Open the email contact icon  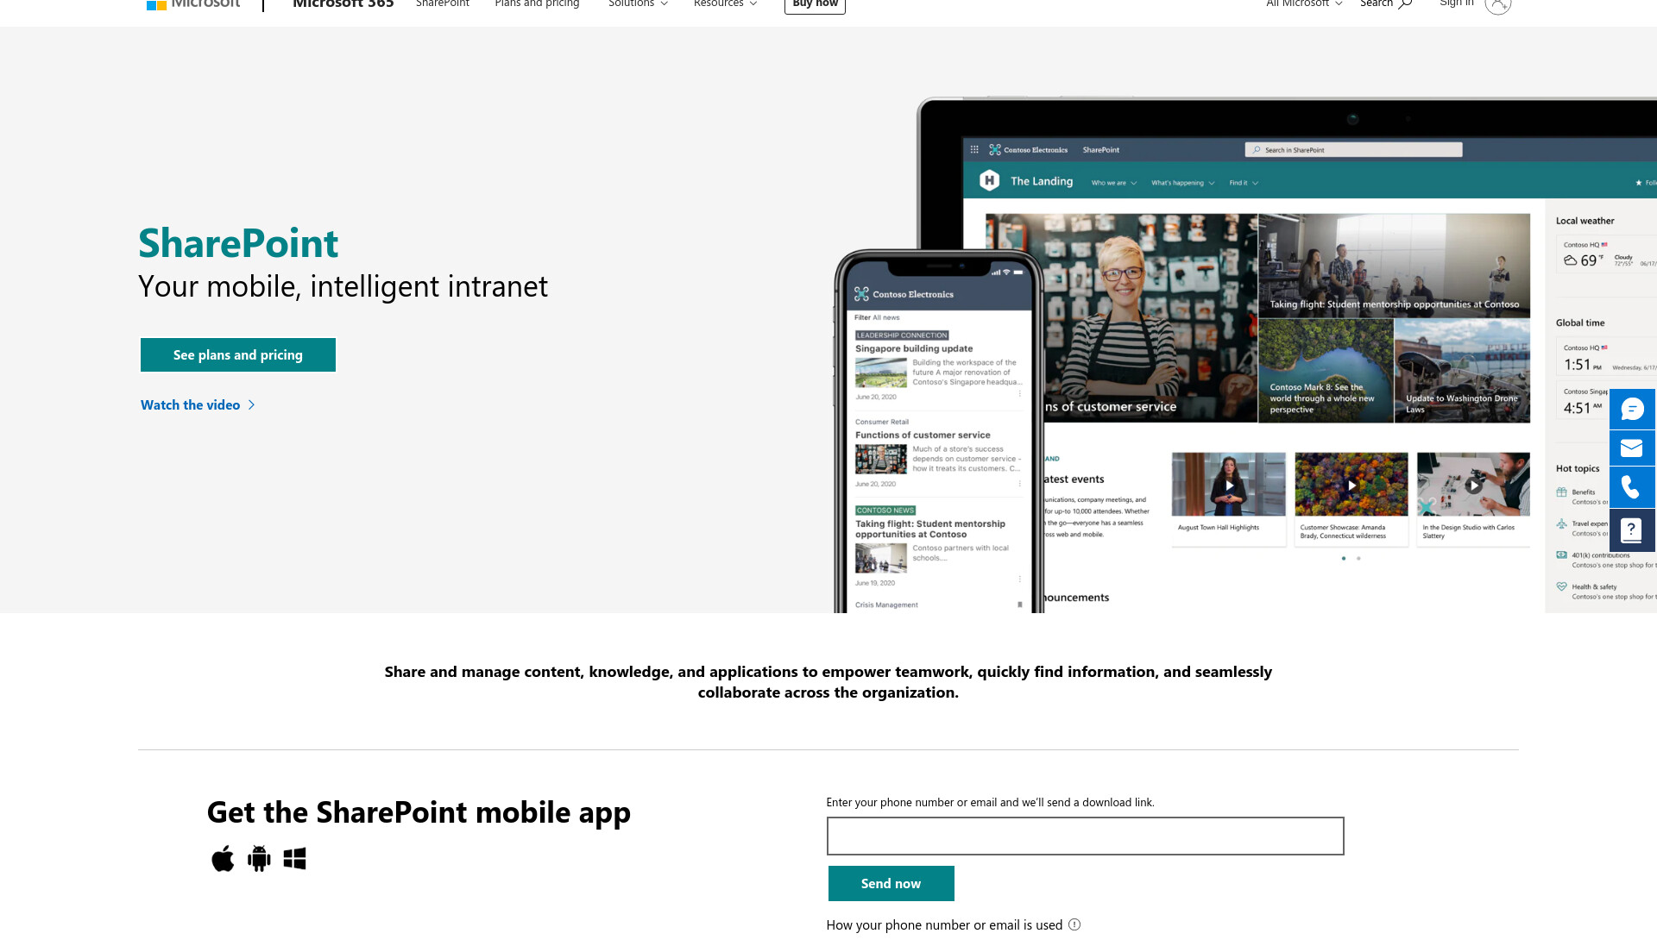point(1632,448)
